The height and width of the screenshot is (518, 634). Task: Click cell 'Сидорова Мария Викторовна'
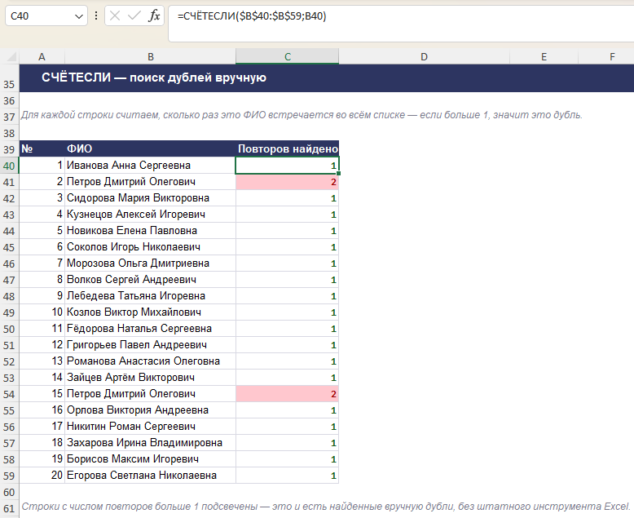click(151, 198)
